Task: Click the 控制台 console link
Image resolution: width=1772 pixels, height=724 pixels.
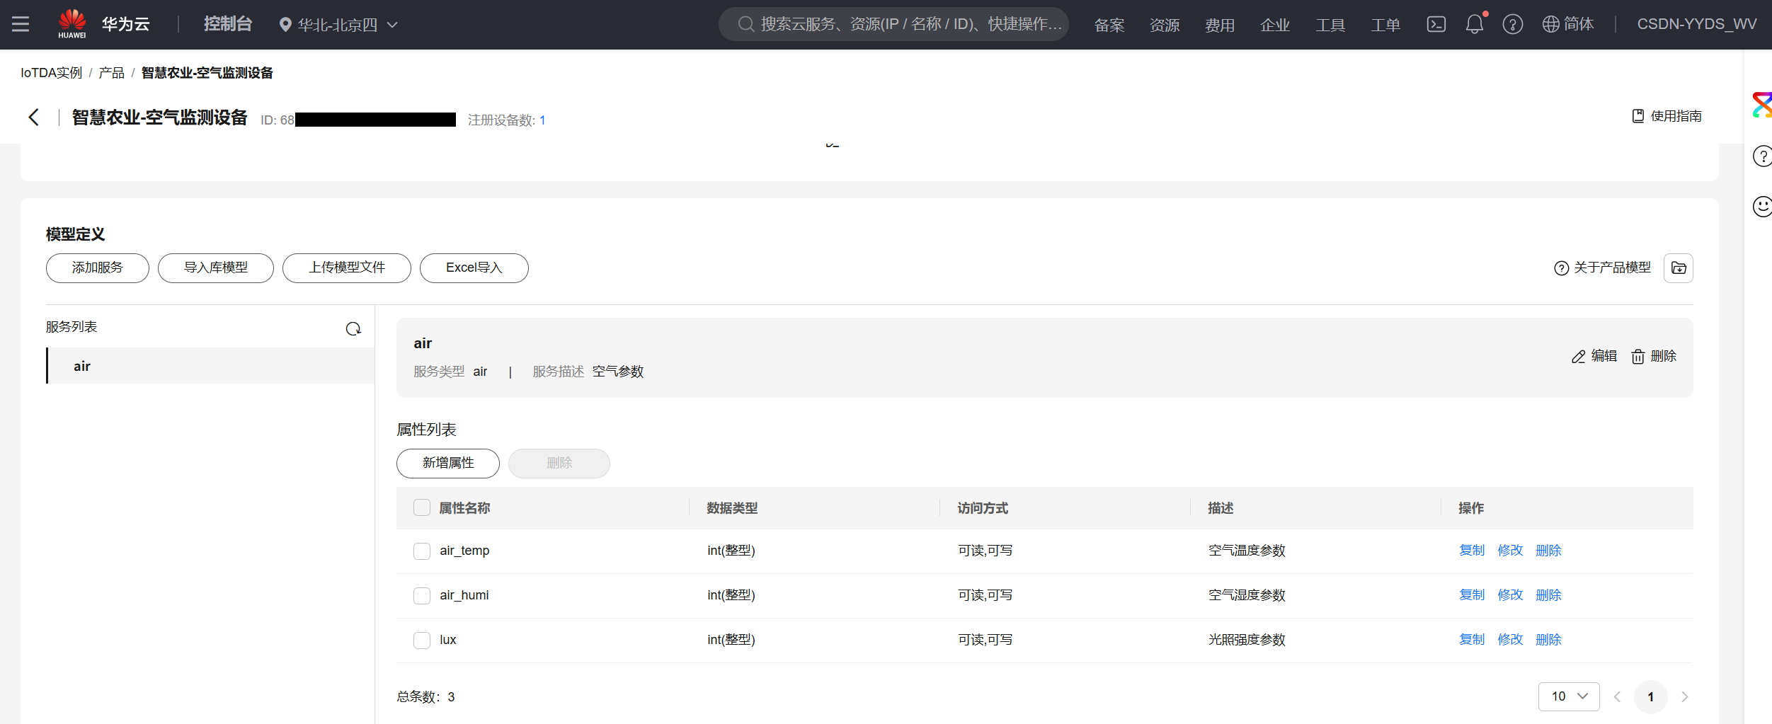Action: pyautogui.click(x=228, y=24)
